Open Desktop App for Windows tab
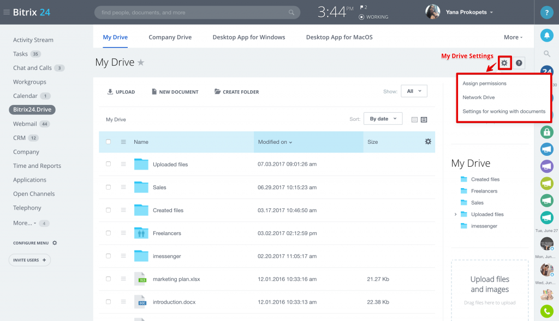 (x=249, y=37)
